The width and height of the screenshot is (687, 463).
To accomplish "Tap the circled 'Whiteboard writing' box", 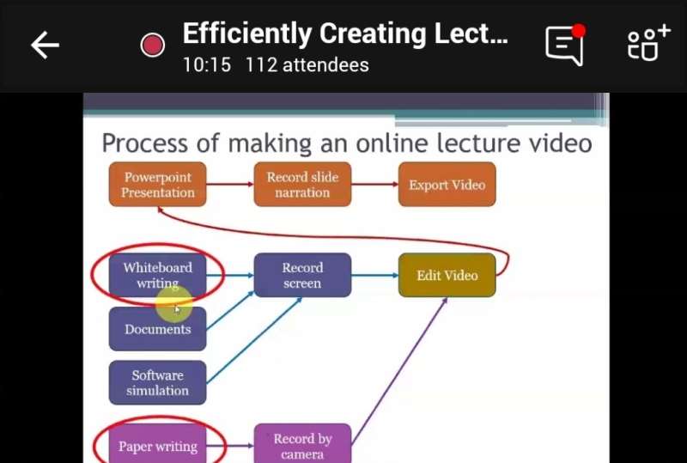I will tap(157, 275).
